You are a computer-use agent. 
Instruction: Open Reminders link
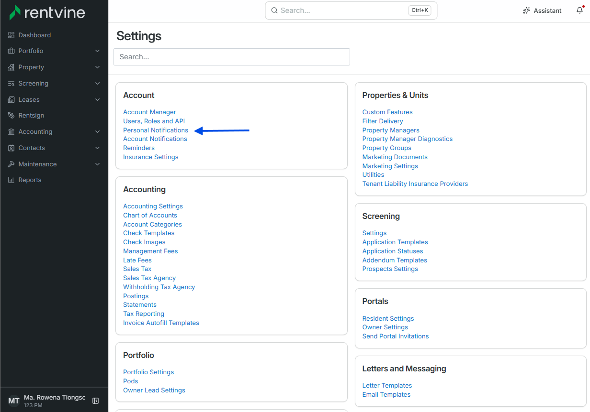(x=139, y=148)
